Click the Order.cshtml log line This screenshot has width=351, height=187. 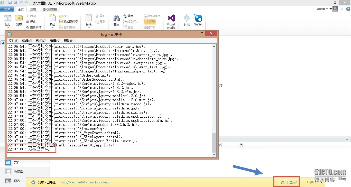pyautogui.click(x=59, y=75)
